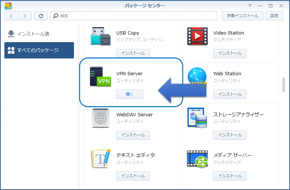
Task: Click the Video Station film icon
Action: point(197,36)
